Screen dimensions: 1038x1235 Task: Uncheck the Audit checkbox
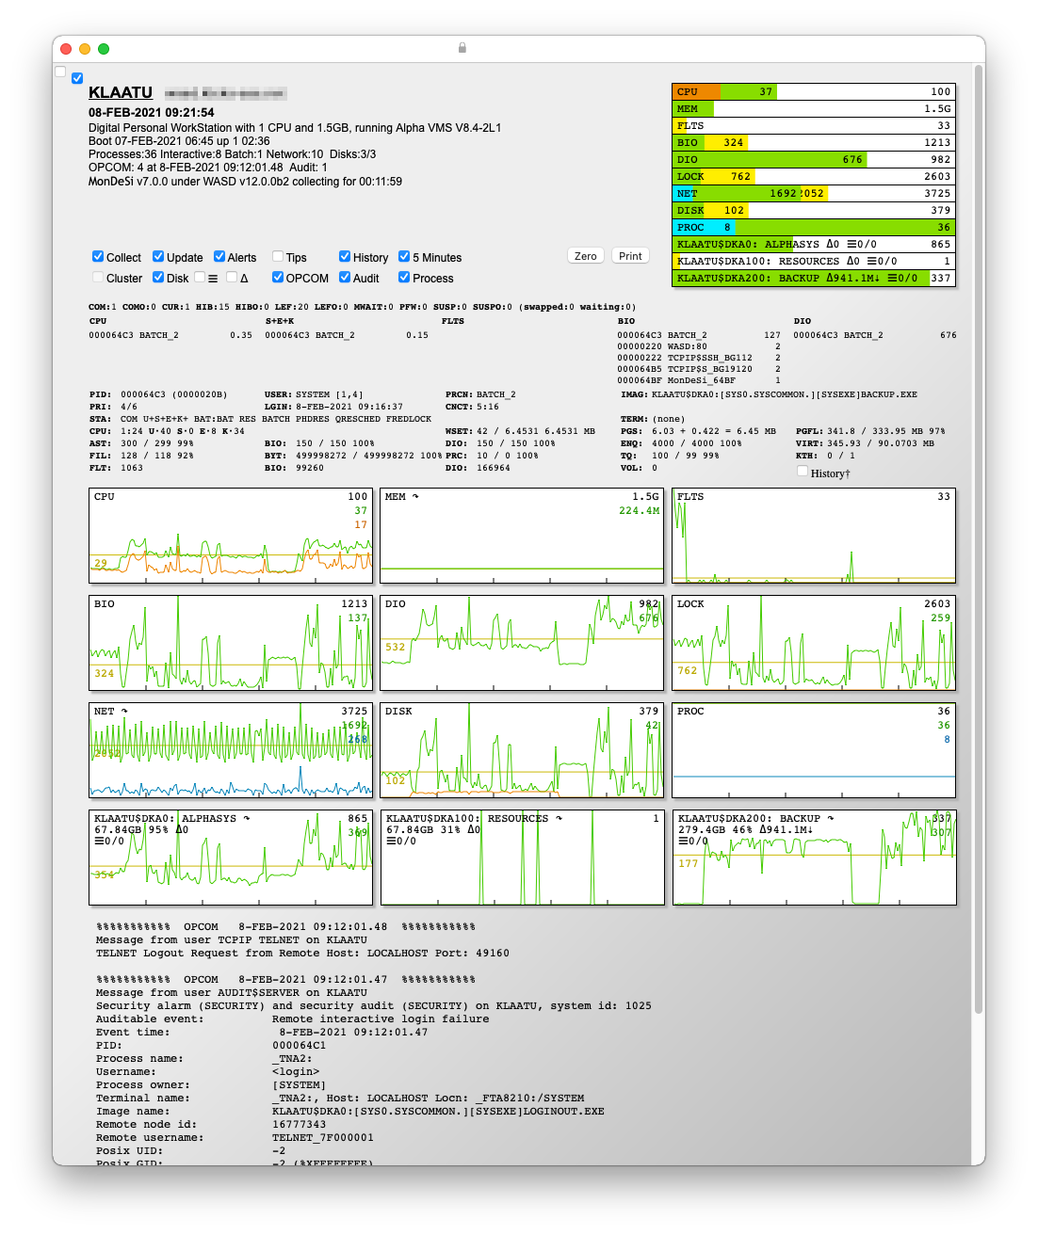345,277
